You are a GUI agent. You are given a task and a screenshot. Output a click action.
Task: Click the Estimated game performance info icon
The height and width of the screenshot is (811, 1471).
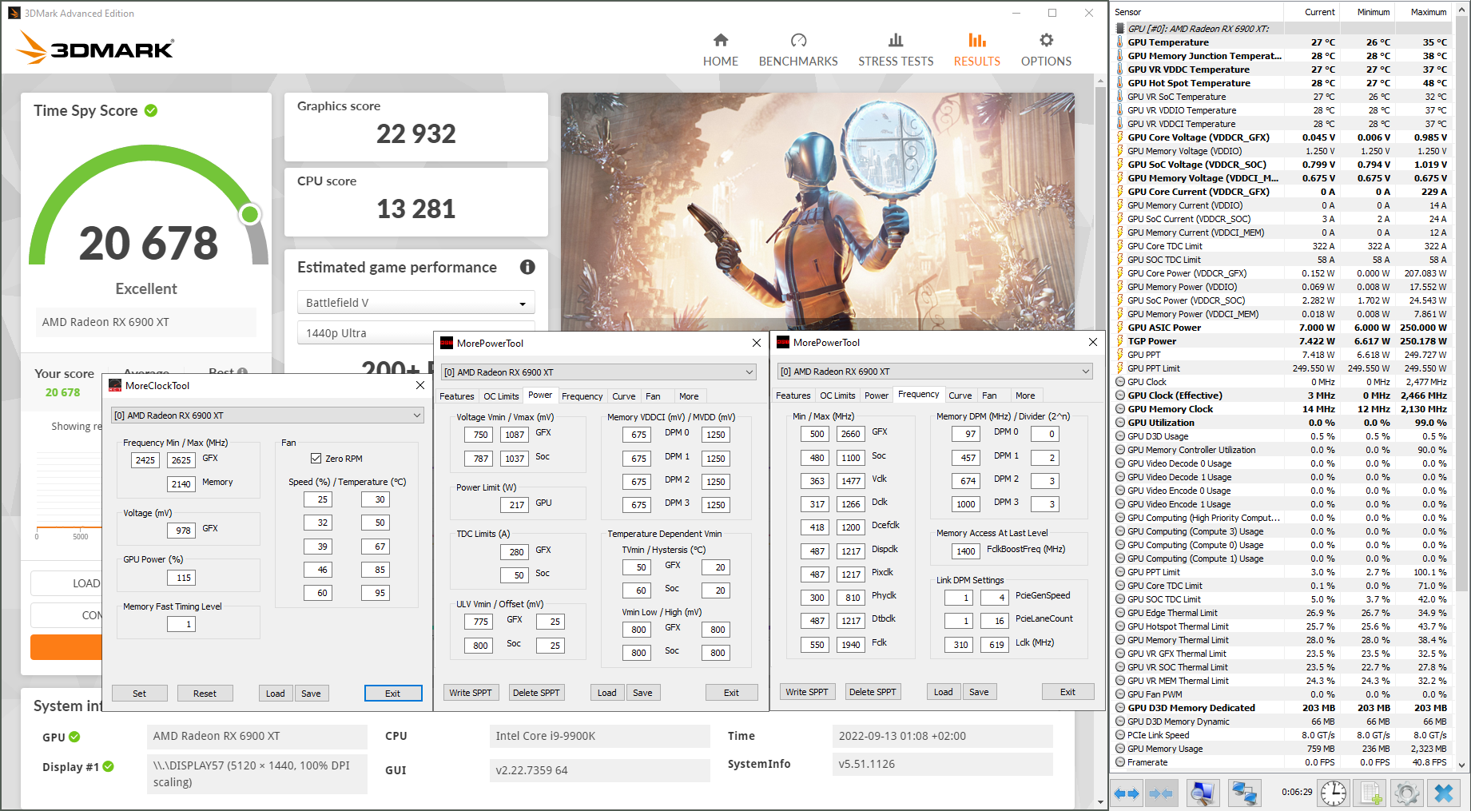pos(527,267)
